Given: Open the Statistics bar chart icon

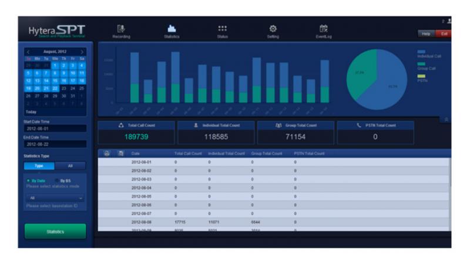Looking at the screenshot, I should coord(172,29).
